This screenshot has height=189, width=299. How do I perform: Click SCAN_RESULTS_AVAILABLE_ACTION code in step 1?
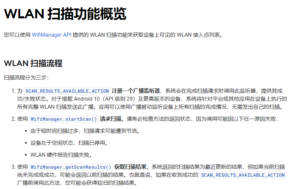[67, 91]
